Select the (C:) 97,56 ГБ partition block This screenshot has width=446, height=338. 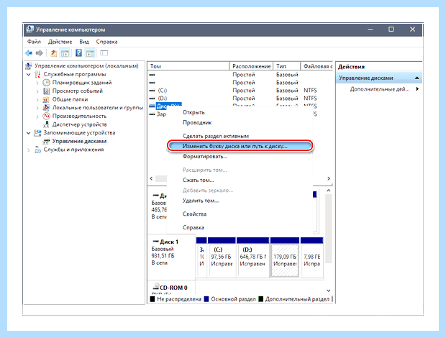pyautogui.click(x=222, y=257)
